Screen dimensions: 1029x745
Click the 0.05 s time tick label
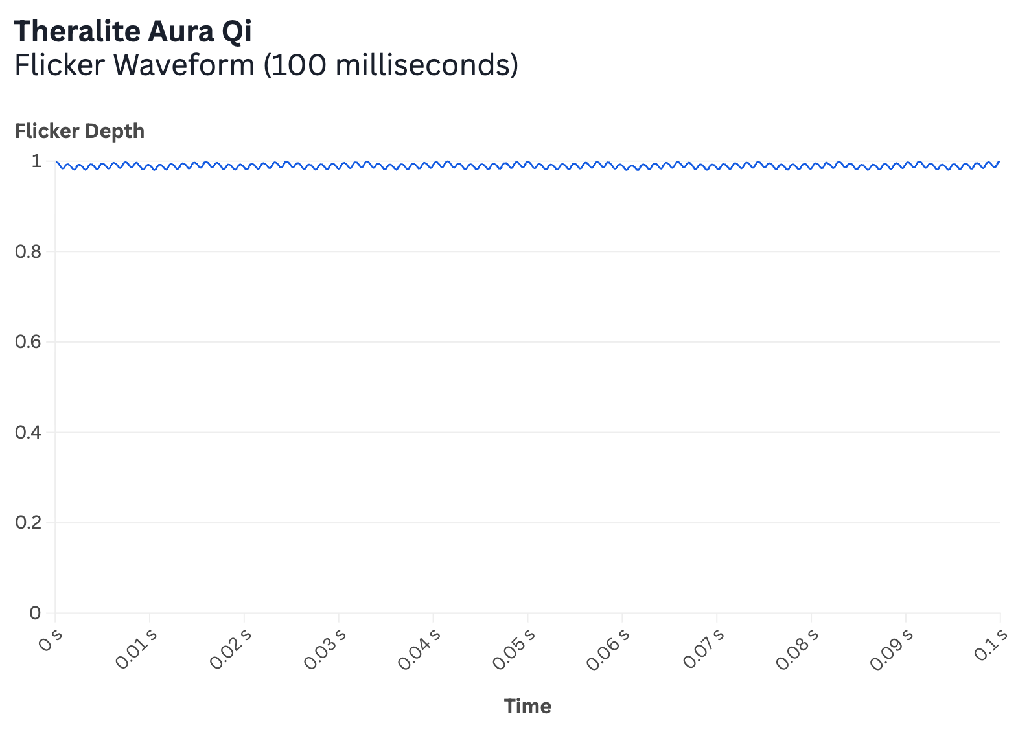point(514,648)
